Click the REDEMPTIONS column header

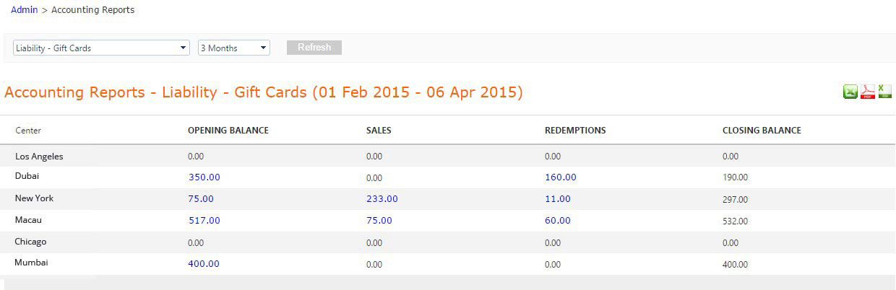pos(575,131)
